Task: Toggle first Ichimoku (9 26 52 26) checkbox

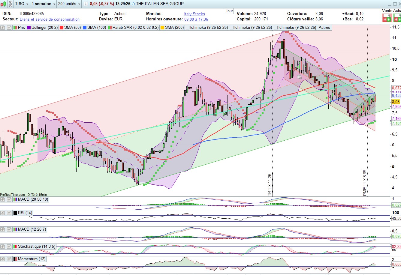Action: pyautogui.click(x=188, y=28)
